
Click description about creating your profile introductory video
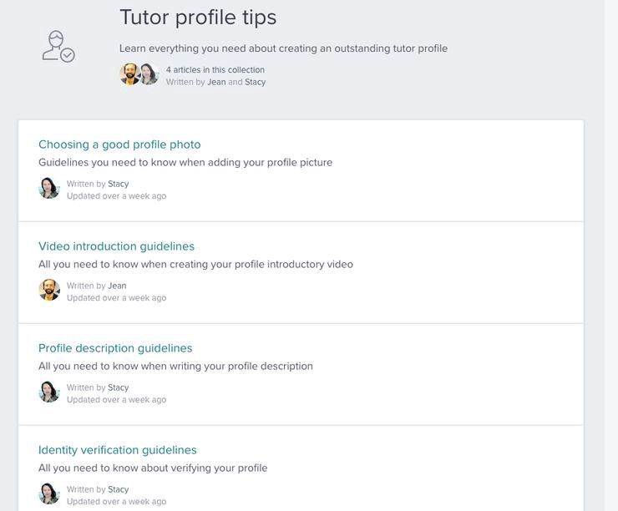tap(195, 265)
